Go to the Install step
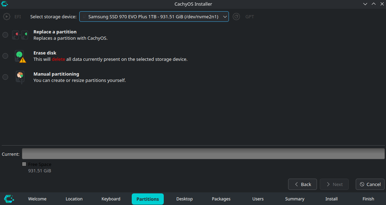 coord(332,199)
